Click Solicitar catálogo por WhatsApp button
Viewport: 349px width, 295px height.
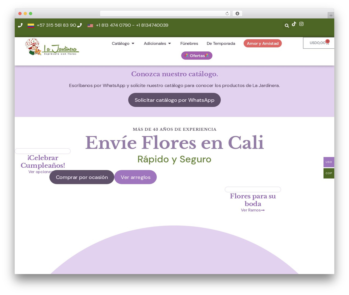[174, 100]
